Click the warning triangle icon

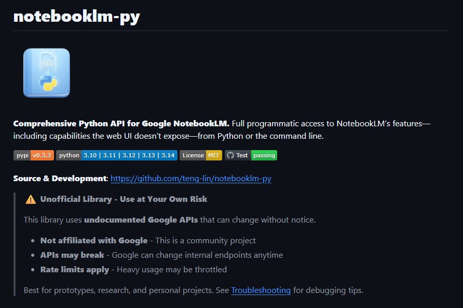coord(31,199)
